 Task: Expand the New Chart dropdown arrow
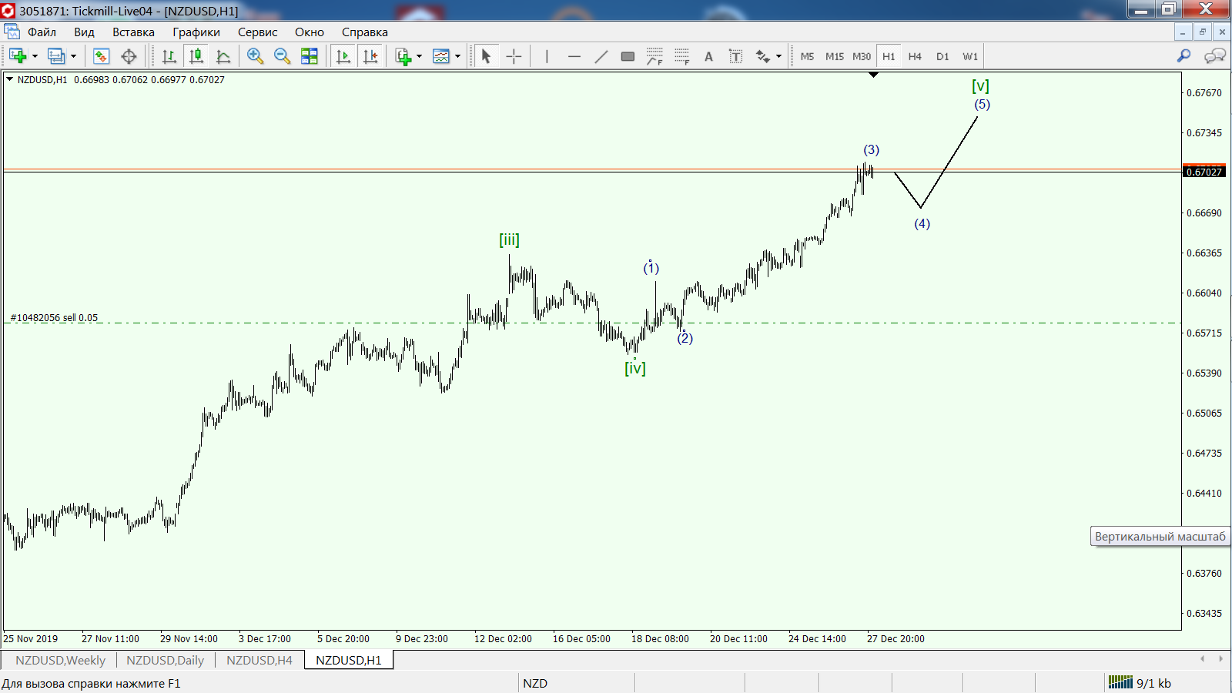coord(35,56)
